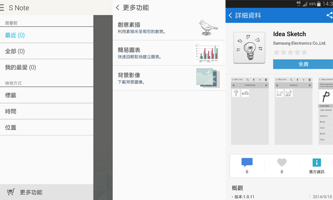Open 賣方資訊 seller info icon

pyautogui.click(x=316, y=163)
